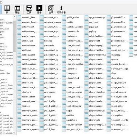Select the playerbuff table icon
Screen dimensions: 137x137
[x=86, y=41]
